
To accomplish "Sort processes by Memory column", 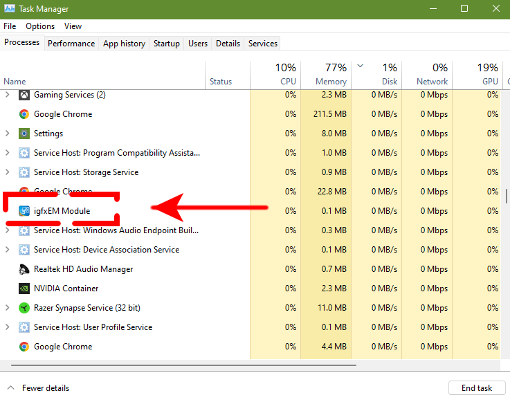I will coord(326,75).
